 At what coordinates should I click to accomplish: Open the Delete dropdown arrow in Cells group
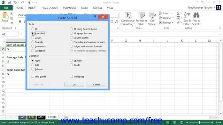pos(173,18)
